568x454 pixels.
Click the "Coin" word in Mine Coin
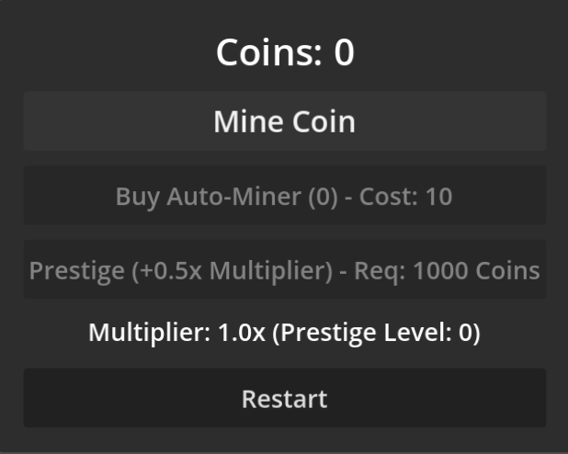[324, 121]
